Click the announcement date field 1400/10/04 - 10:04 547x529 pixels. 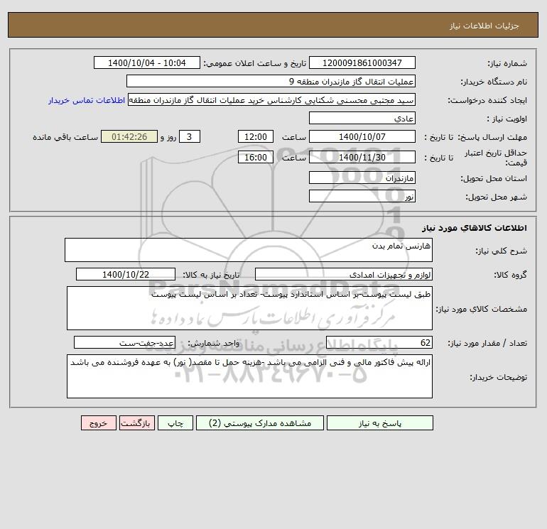pos(147,62)
